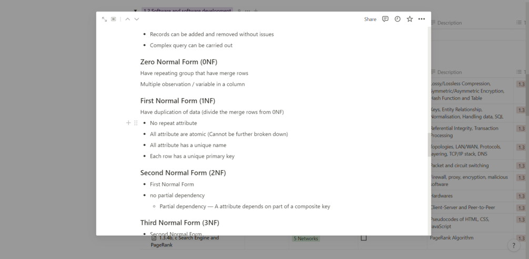Collapse the 1.2 Software development group triangle
Viewport: 529px width, 259px height.
click(x=136, y=11)
